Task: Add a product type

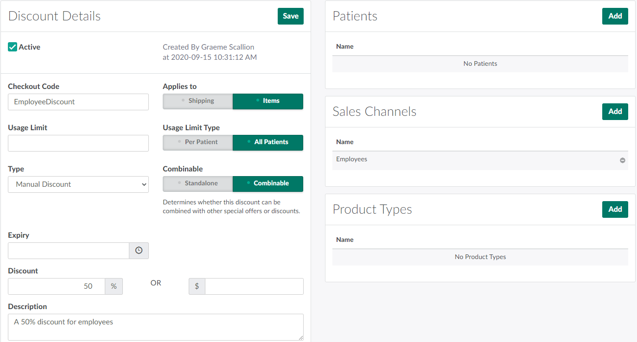Action: pyautogui.click(x=615, y=209)
